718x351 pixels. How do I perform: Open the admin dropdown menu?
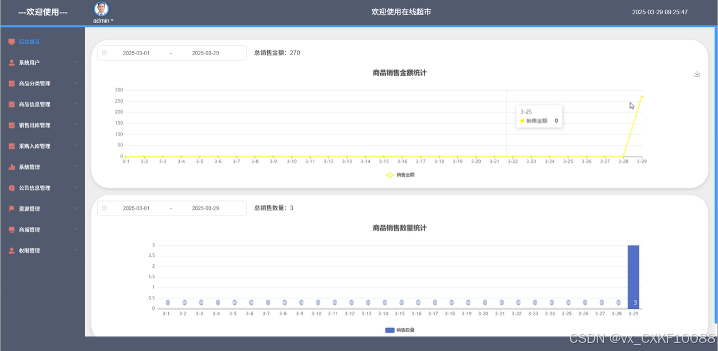103,21
